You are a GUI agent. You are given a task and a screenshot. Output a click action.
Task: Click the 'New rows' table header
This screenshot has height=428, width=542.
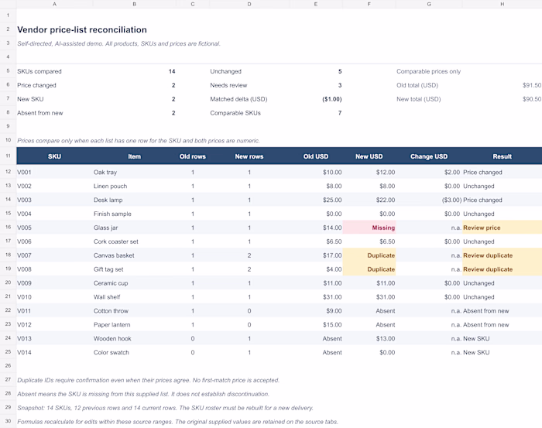pos(249,156)
